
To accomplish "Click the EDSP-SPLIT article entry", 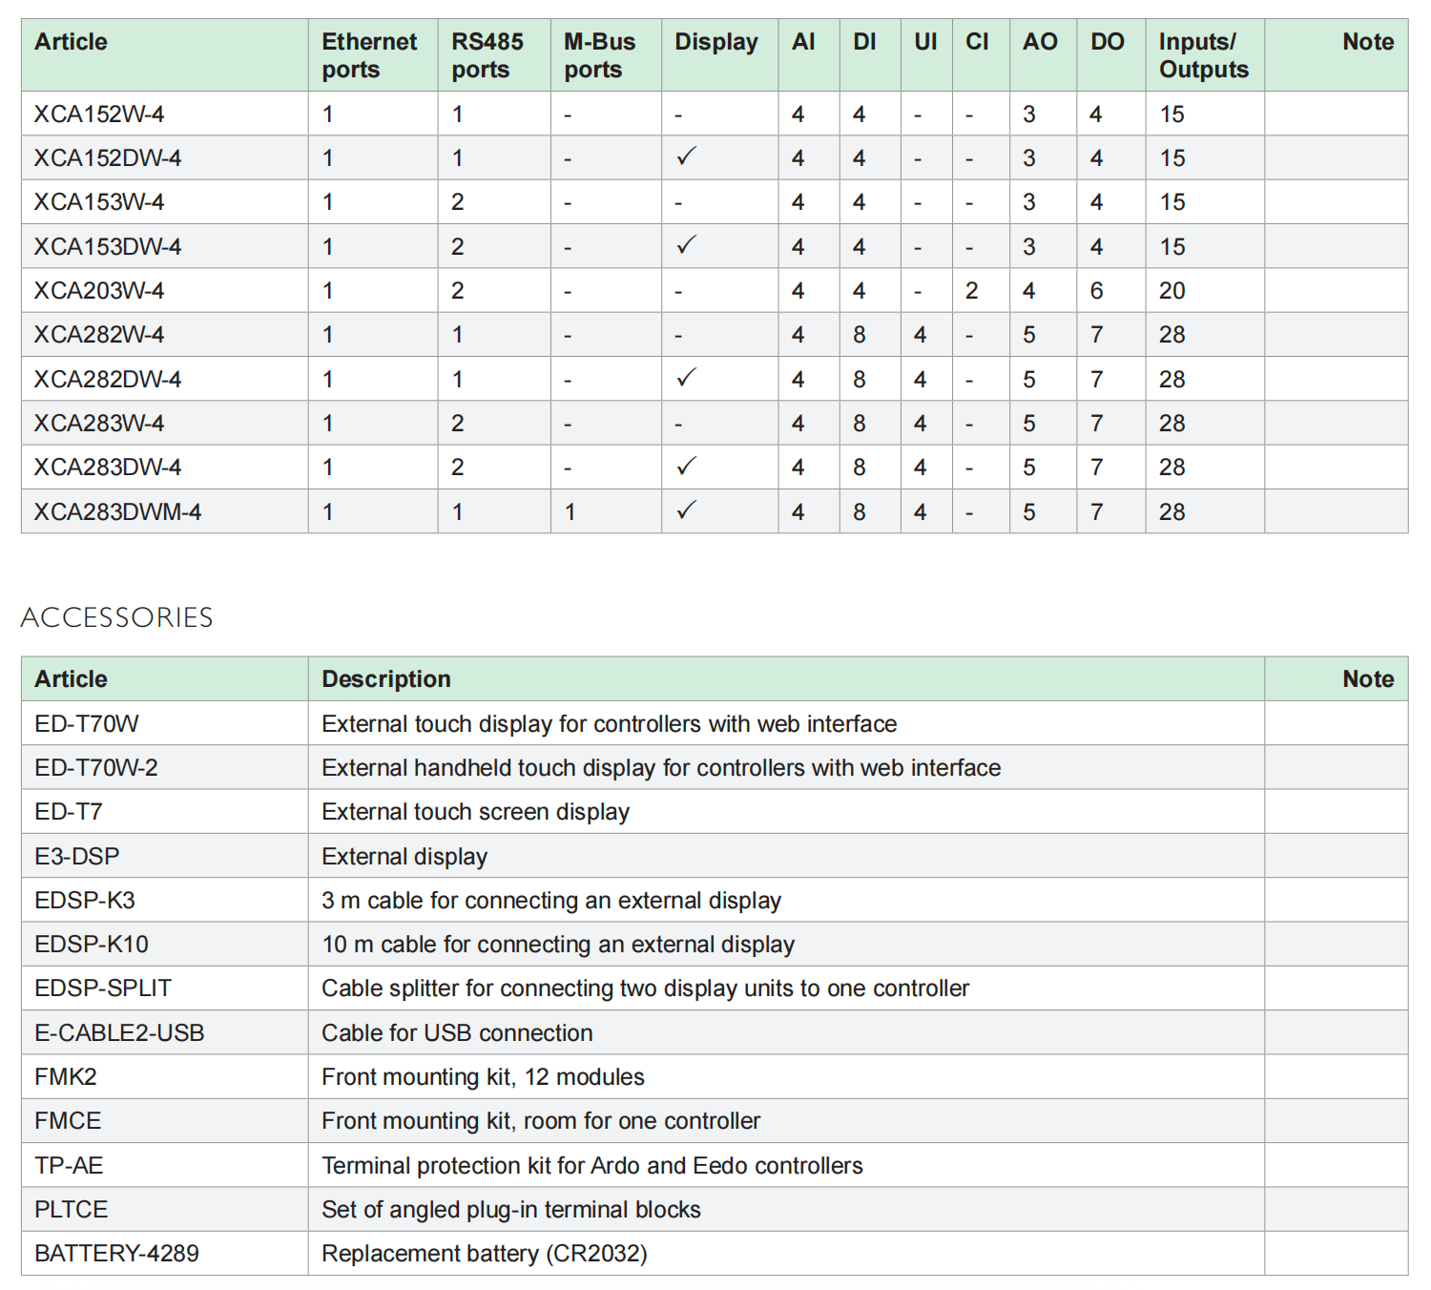I will coord(103,988).
